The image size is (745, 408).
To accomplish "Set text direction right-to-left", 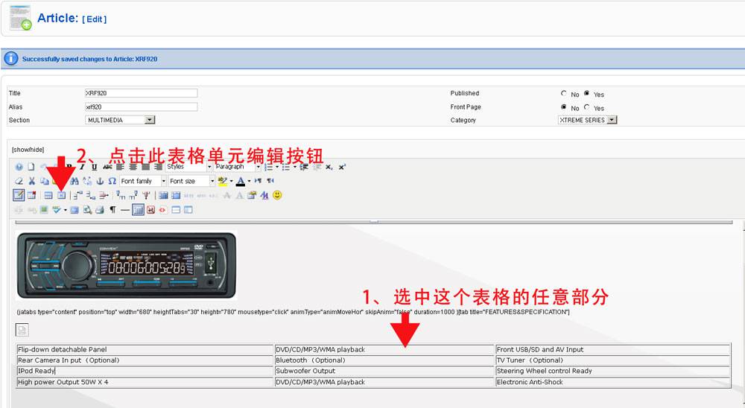I will pyautogui.click(x=270, y=180).
